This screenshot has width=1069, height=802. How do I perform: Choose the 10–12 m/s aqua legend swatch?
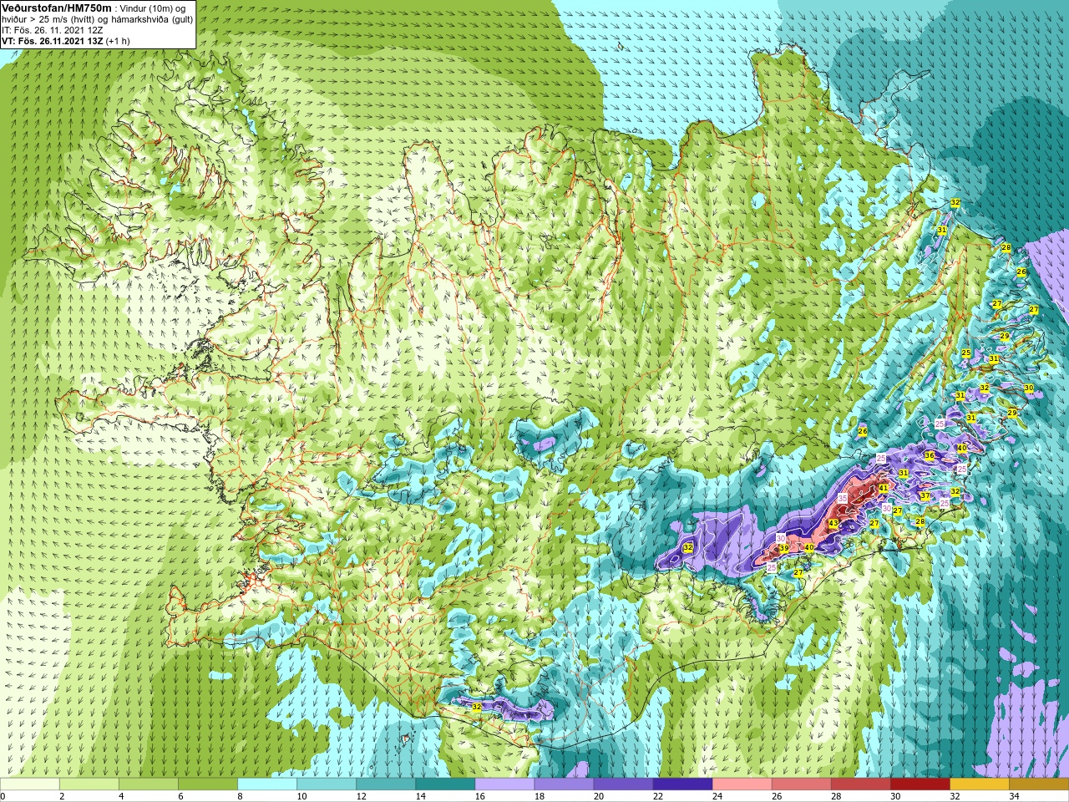pyautogui.click(x=327, y=784)
